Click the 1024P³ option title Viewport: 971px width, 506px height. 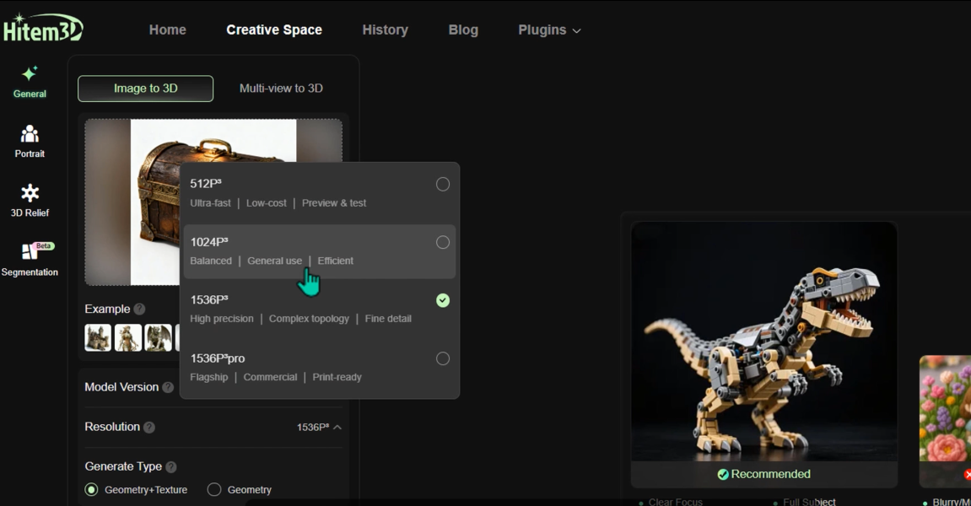pyautogui.click(x=209, y=241)
